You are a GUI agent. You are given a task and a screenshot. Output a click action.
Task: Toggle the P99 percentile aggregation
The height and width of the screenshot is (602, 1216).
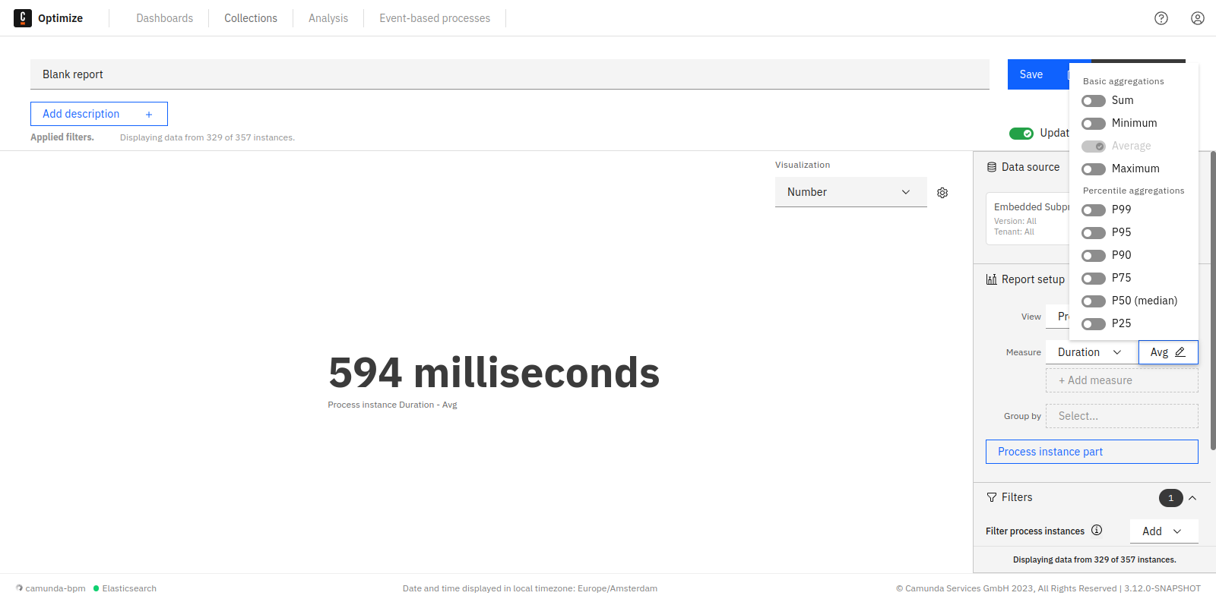pyautogui.click(x=1094, y=210)
